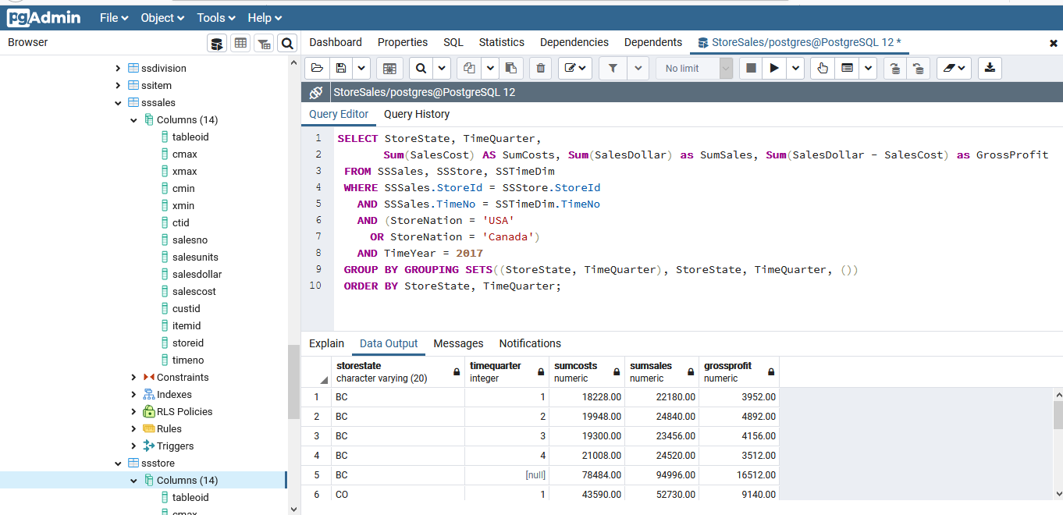This screenshot has width=1063, height=515.
Task: Expand the Constraints node
Action: [x=134, y=378]
